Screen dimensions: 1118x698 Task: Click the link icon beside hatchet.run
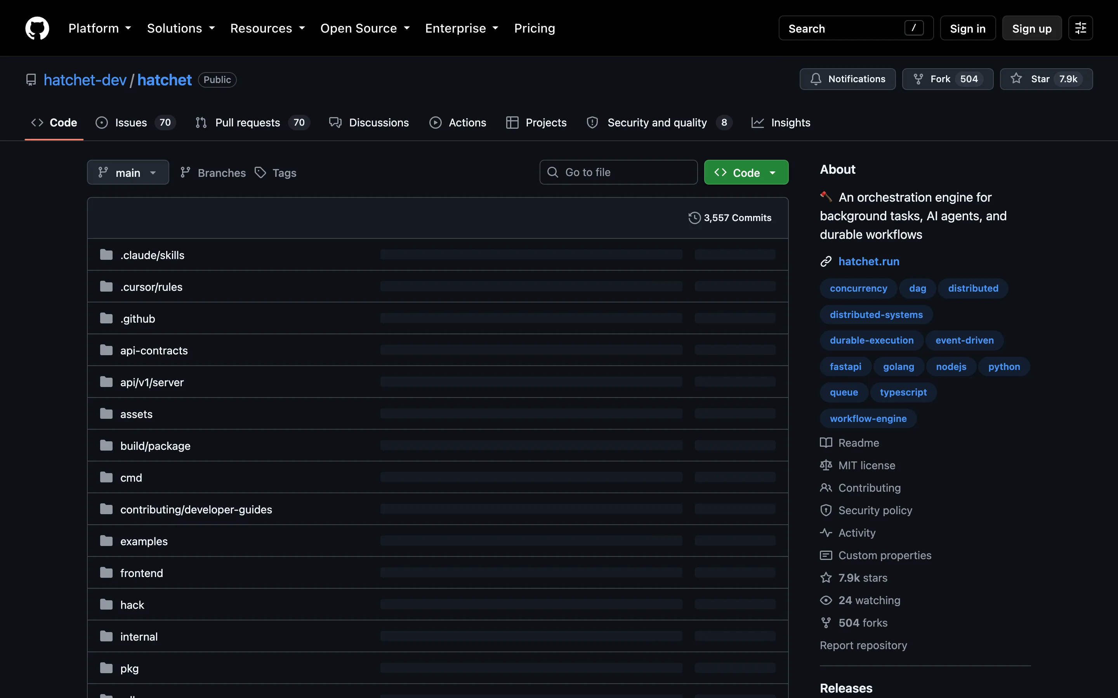point(826,262)
